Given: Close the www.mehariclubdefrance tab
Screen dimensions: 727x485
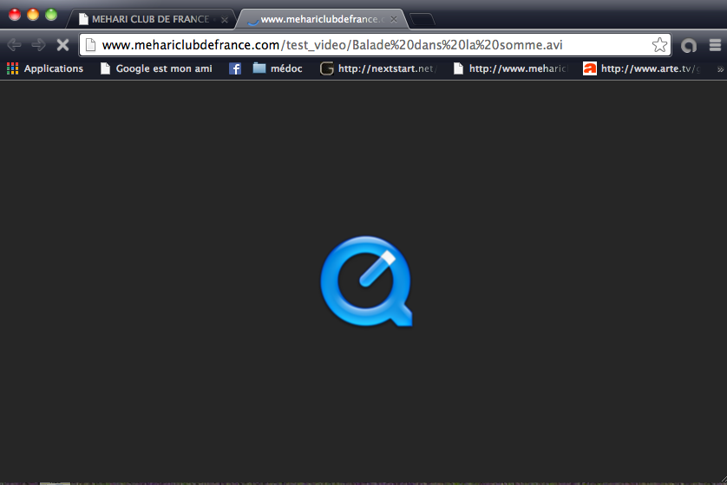Looking at the screenshot, I should point(394,19).
